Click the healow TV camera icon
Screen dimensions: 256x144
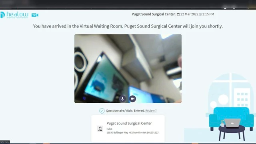click(35, 15)
